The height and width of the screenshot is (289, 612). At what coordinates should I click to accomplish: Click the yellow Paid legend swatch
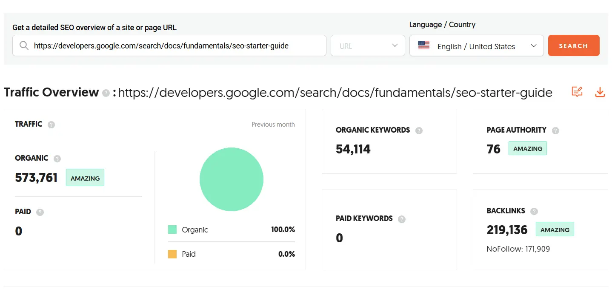[172, 254]
